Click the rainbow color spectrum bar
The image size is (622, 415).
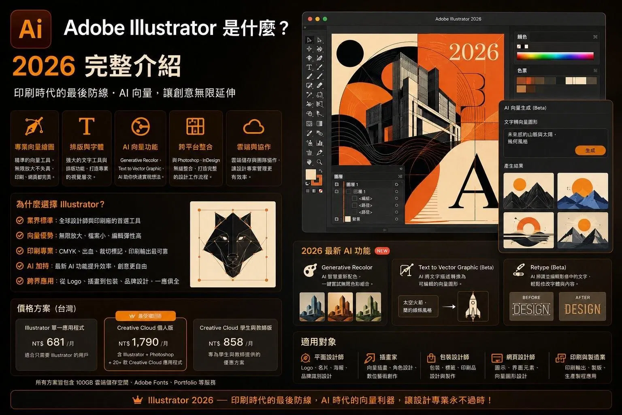(555, 56)
